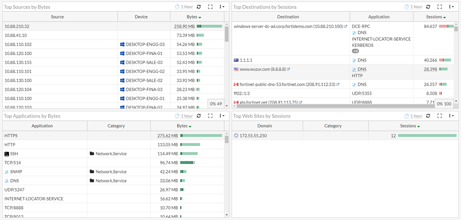Change the 1 hour time range in Top Web Sites by Sessions

coord(413,116)
